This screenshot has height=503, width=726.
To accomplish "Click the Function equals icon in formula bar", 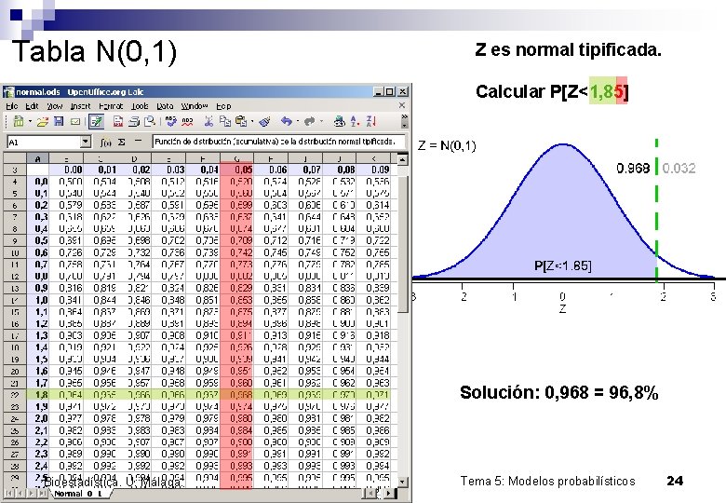I will (138, 142).
